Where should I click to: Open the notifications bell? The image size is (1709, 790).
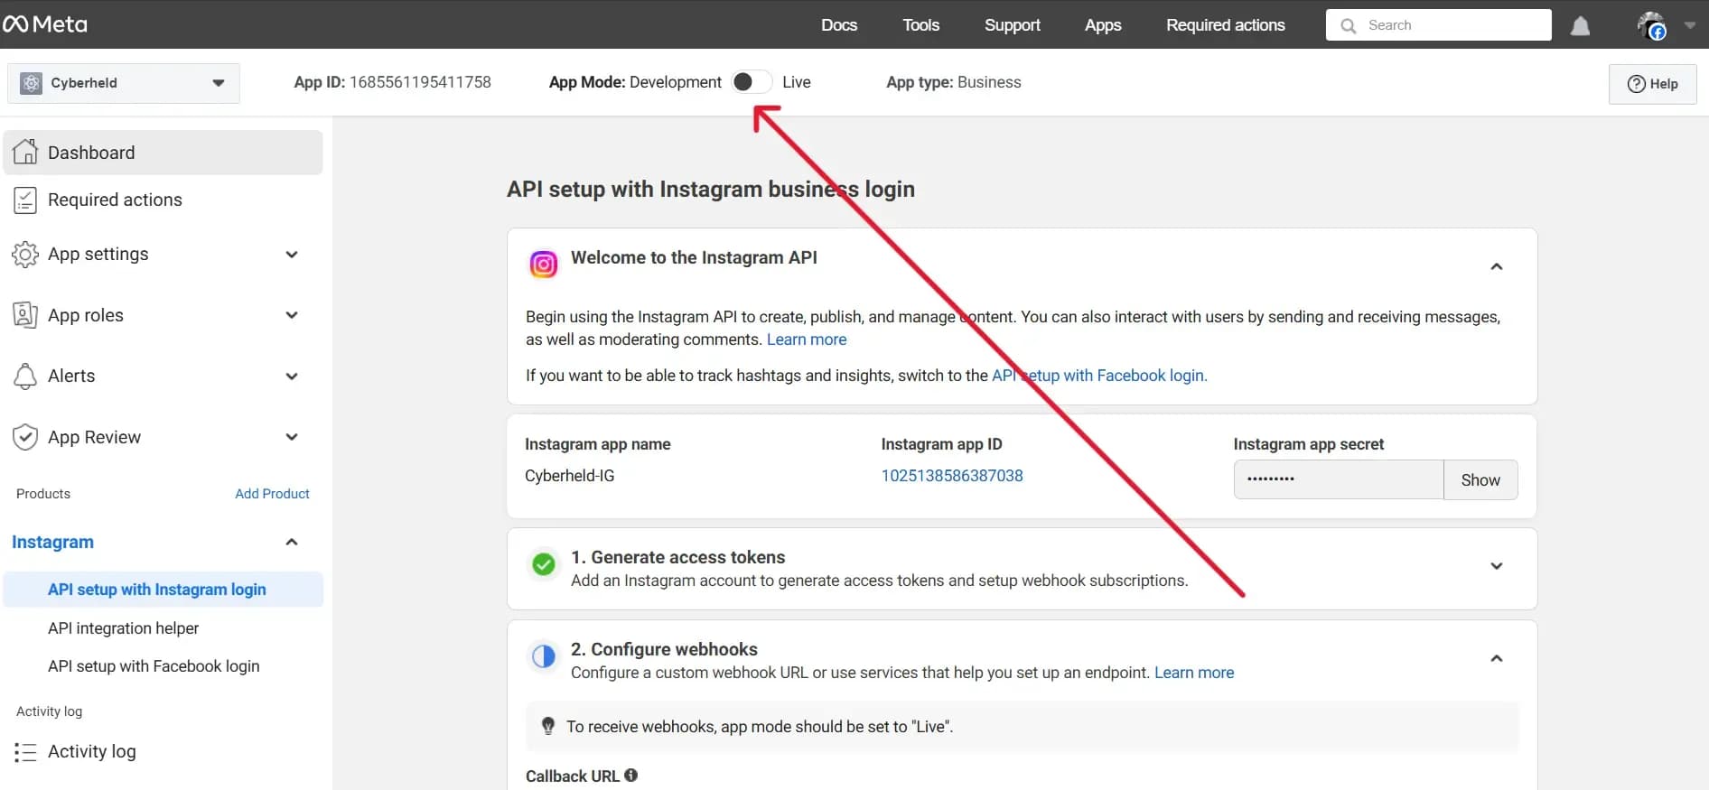tap(1580, 26)
